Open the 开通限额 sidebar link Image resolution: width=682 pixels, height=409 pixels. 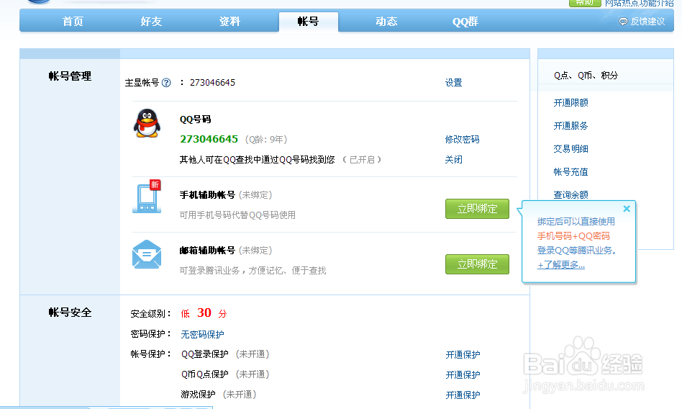click(570, 103)
